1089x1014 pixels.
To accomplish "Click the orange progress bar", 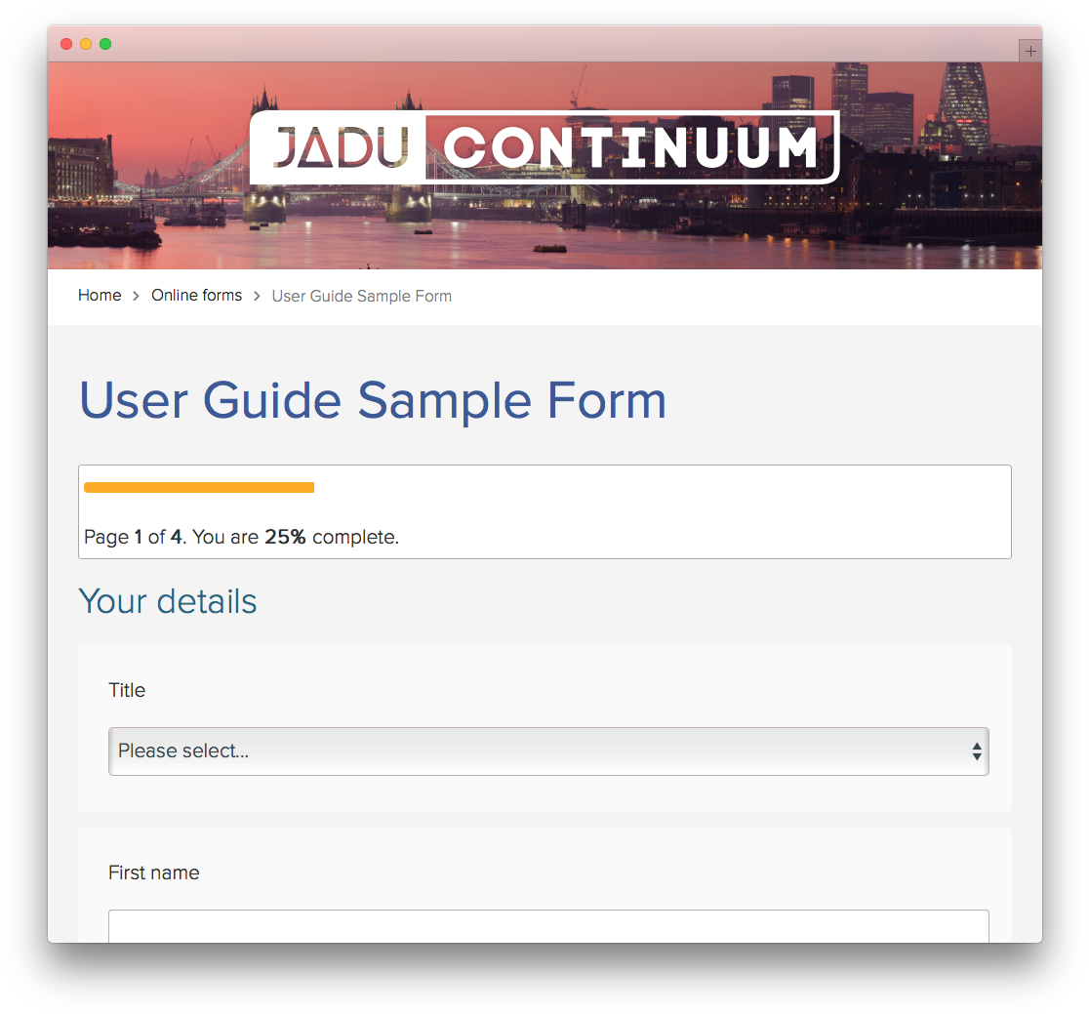I will pos(198,487).
